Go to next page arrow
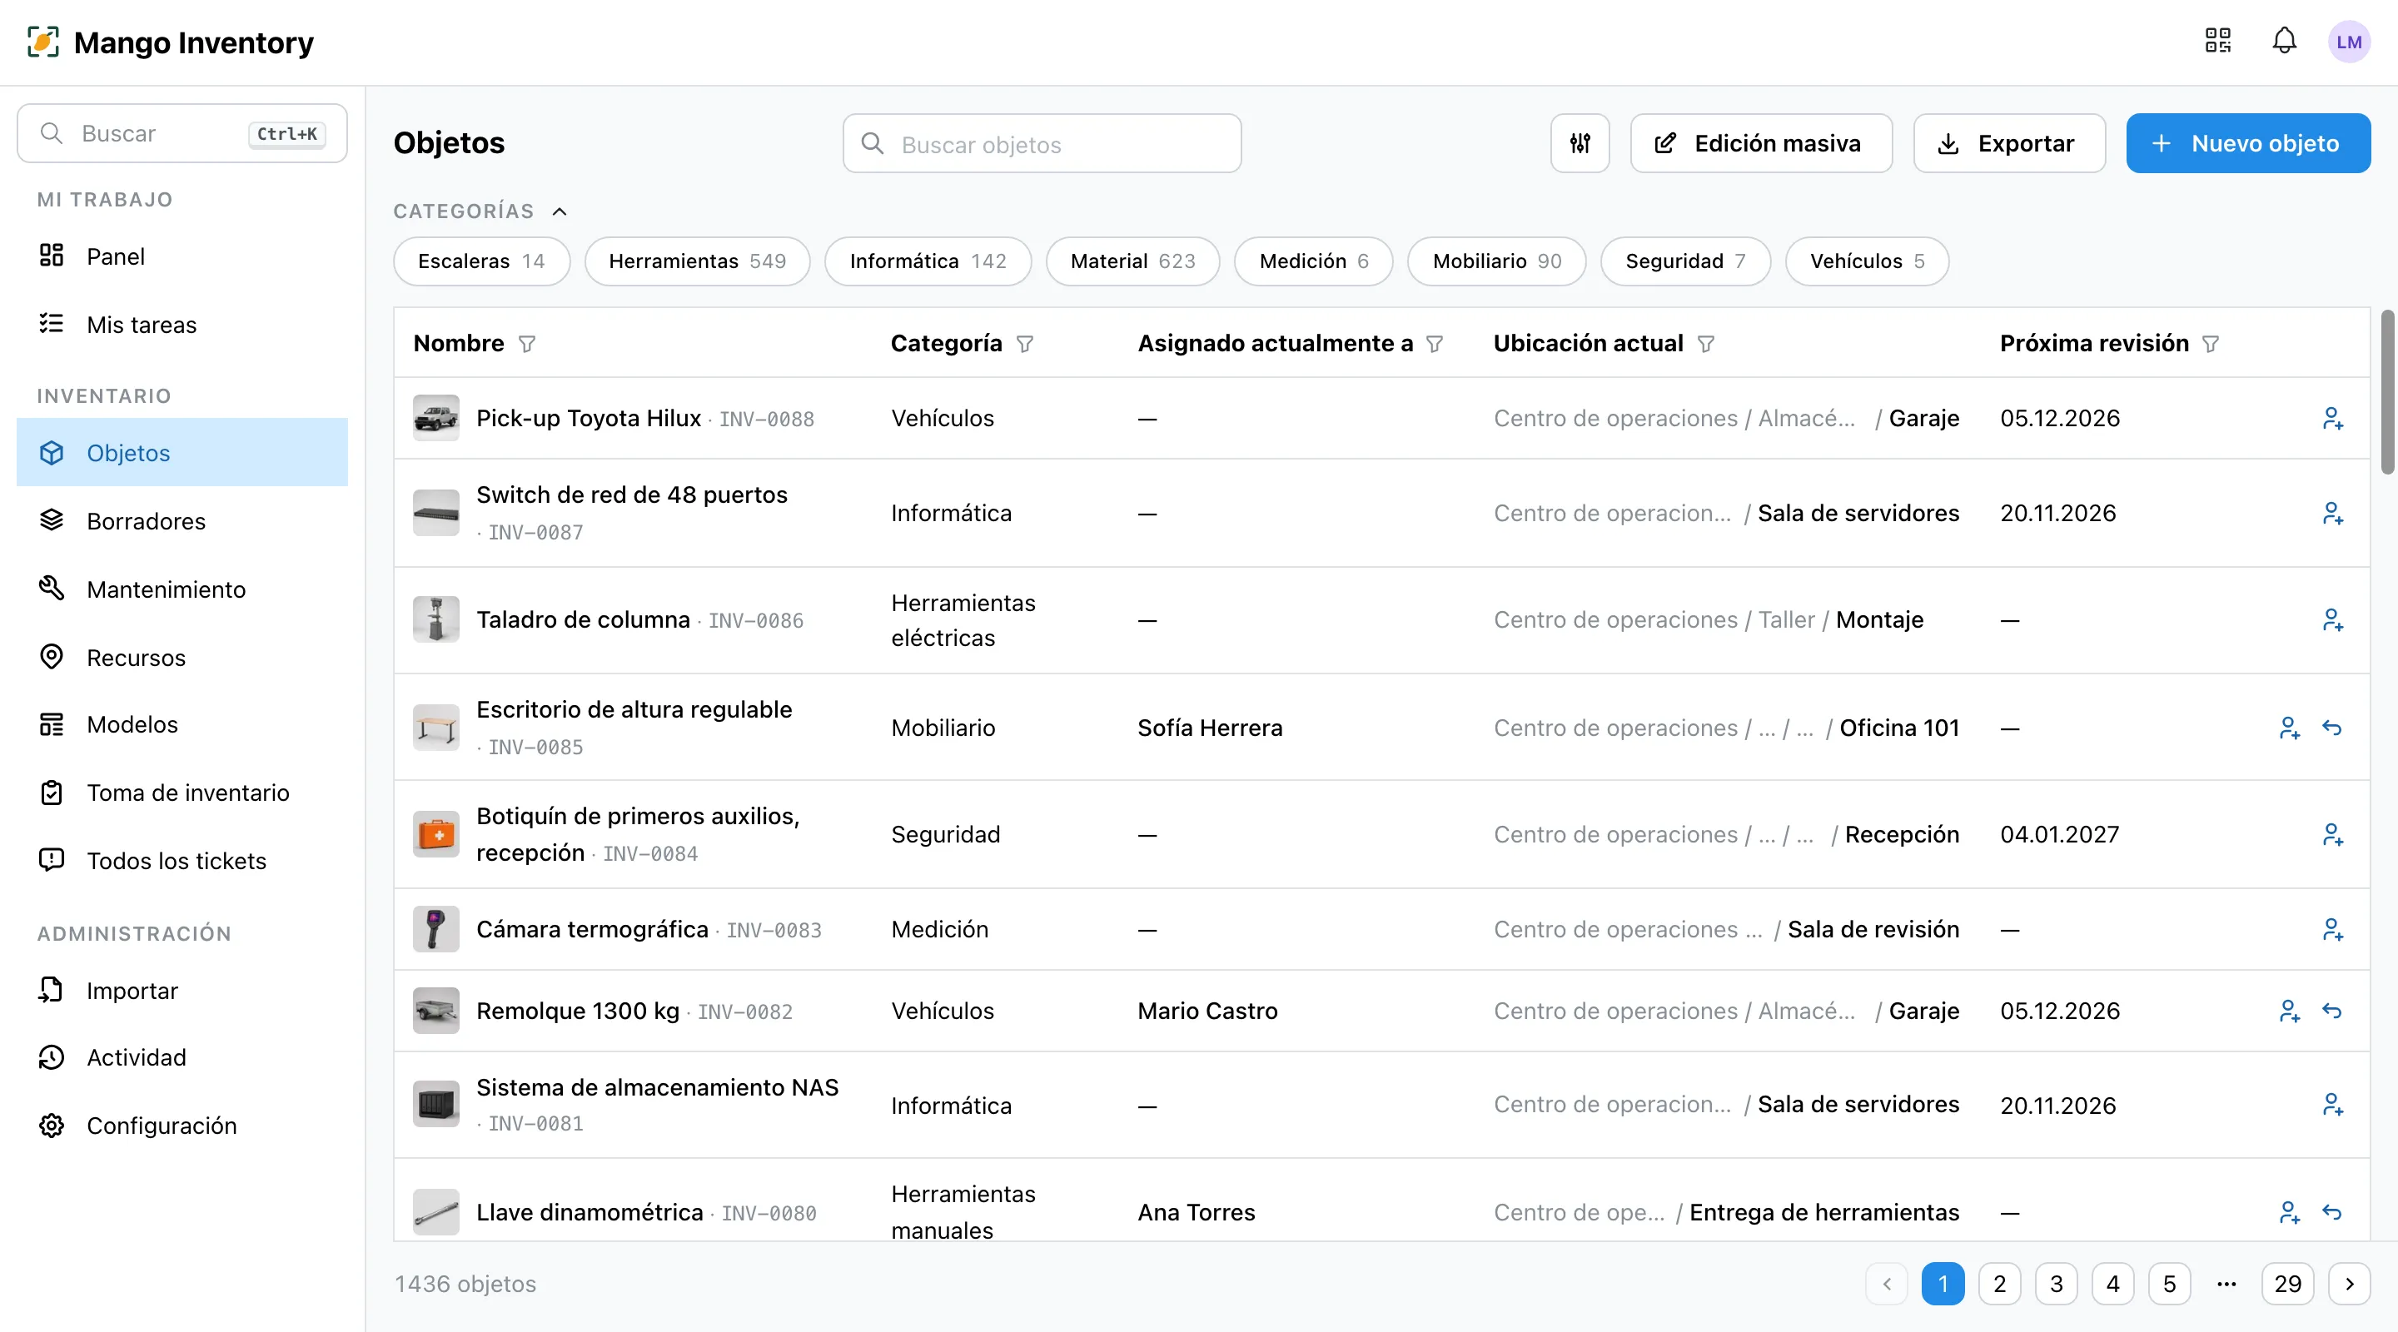This screenshot has height=1332, width=2398. point(2350,1285)
